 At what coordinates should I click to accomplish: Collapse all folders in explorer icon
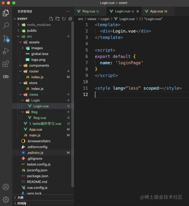(x=70, y=19)
